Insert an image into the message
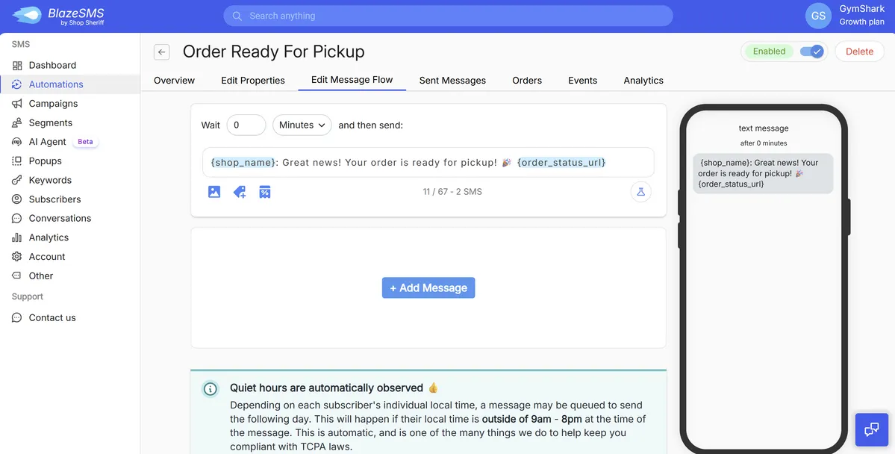This screenshot has width=895, height=454. [214, 192]
